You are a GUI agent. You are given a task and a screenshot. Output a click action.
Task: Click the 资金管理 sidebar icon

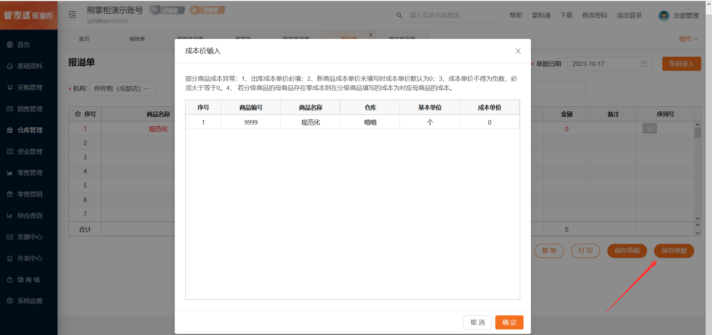(10, 152)
